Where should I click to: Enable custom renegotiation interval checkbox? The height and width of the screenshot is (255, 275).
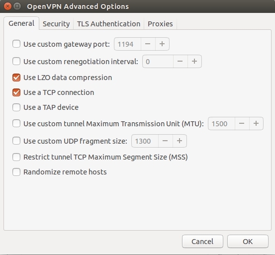(x=16, y=61)
